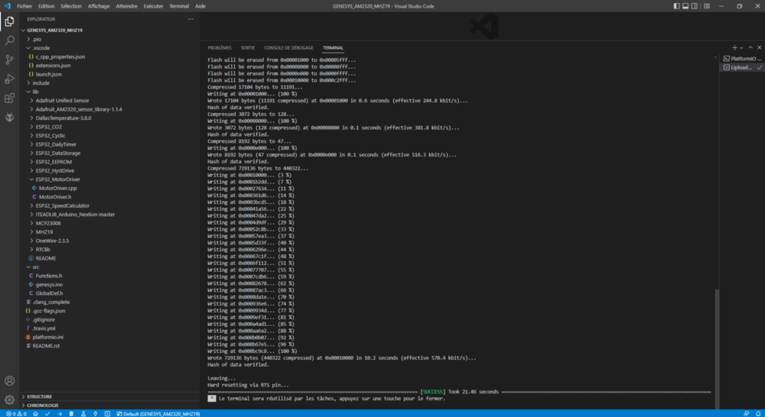Maximize the panel size with chevron up

[750, 48]
